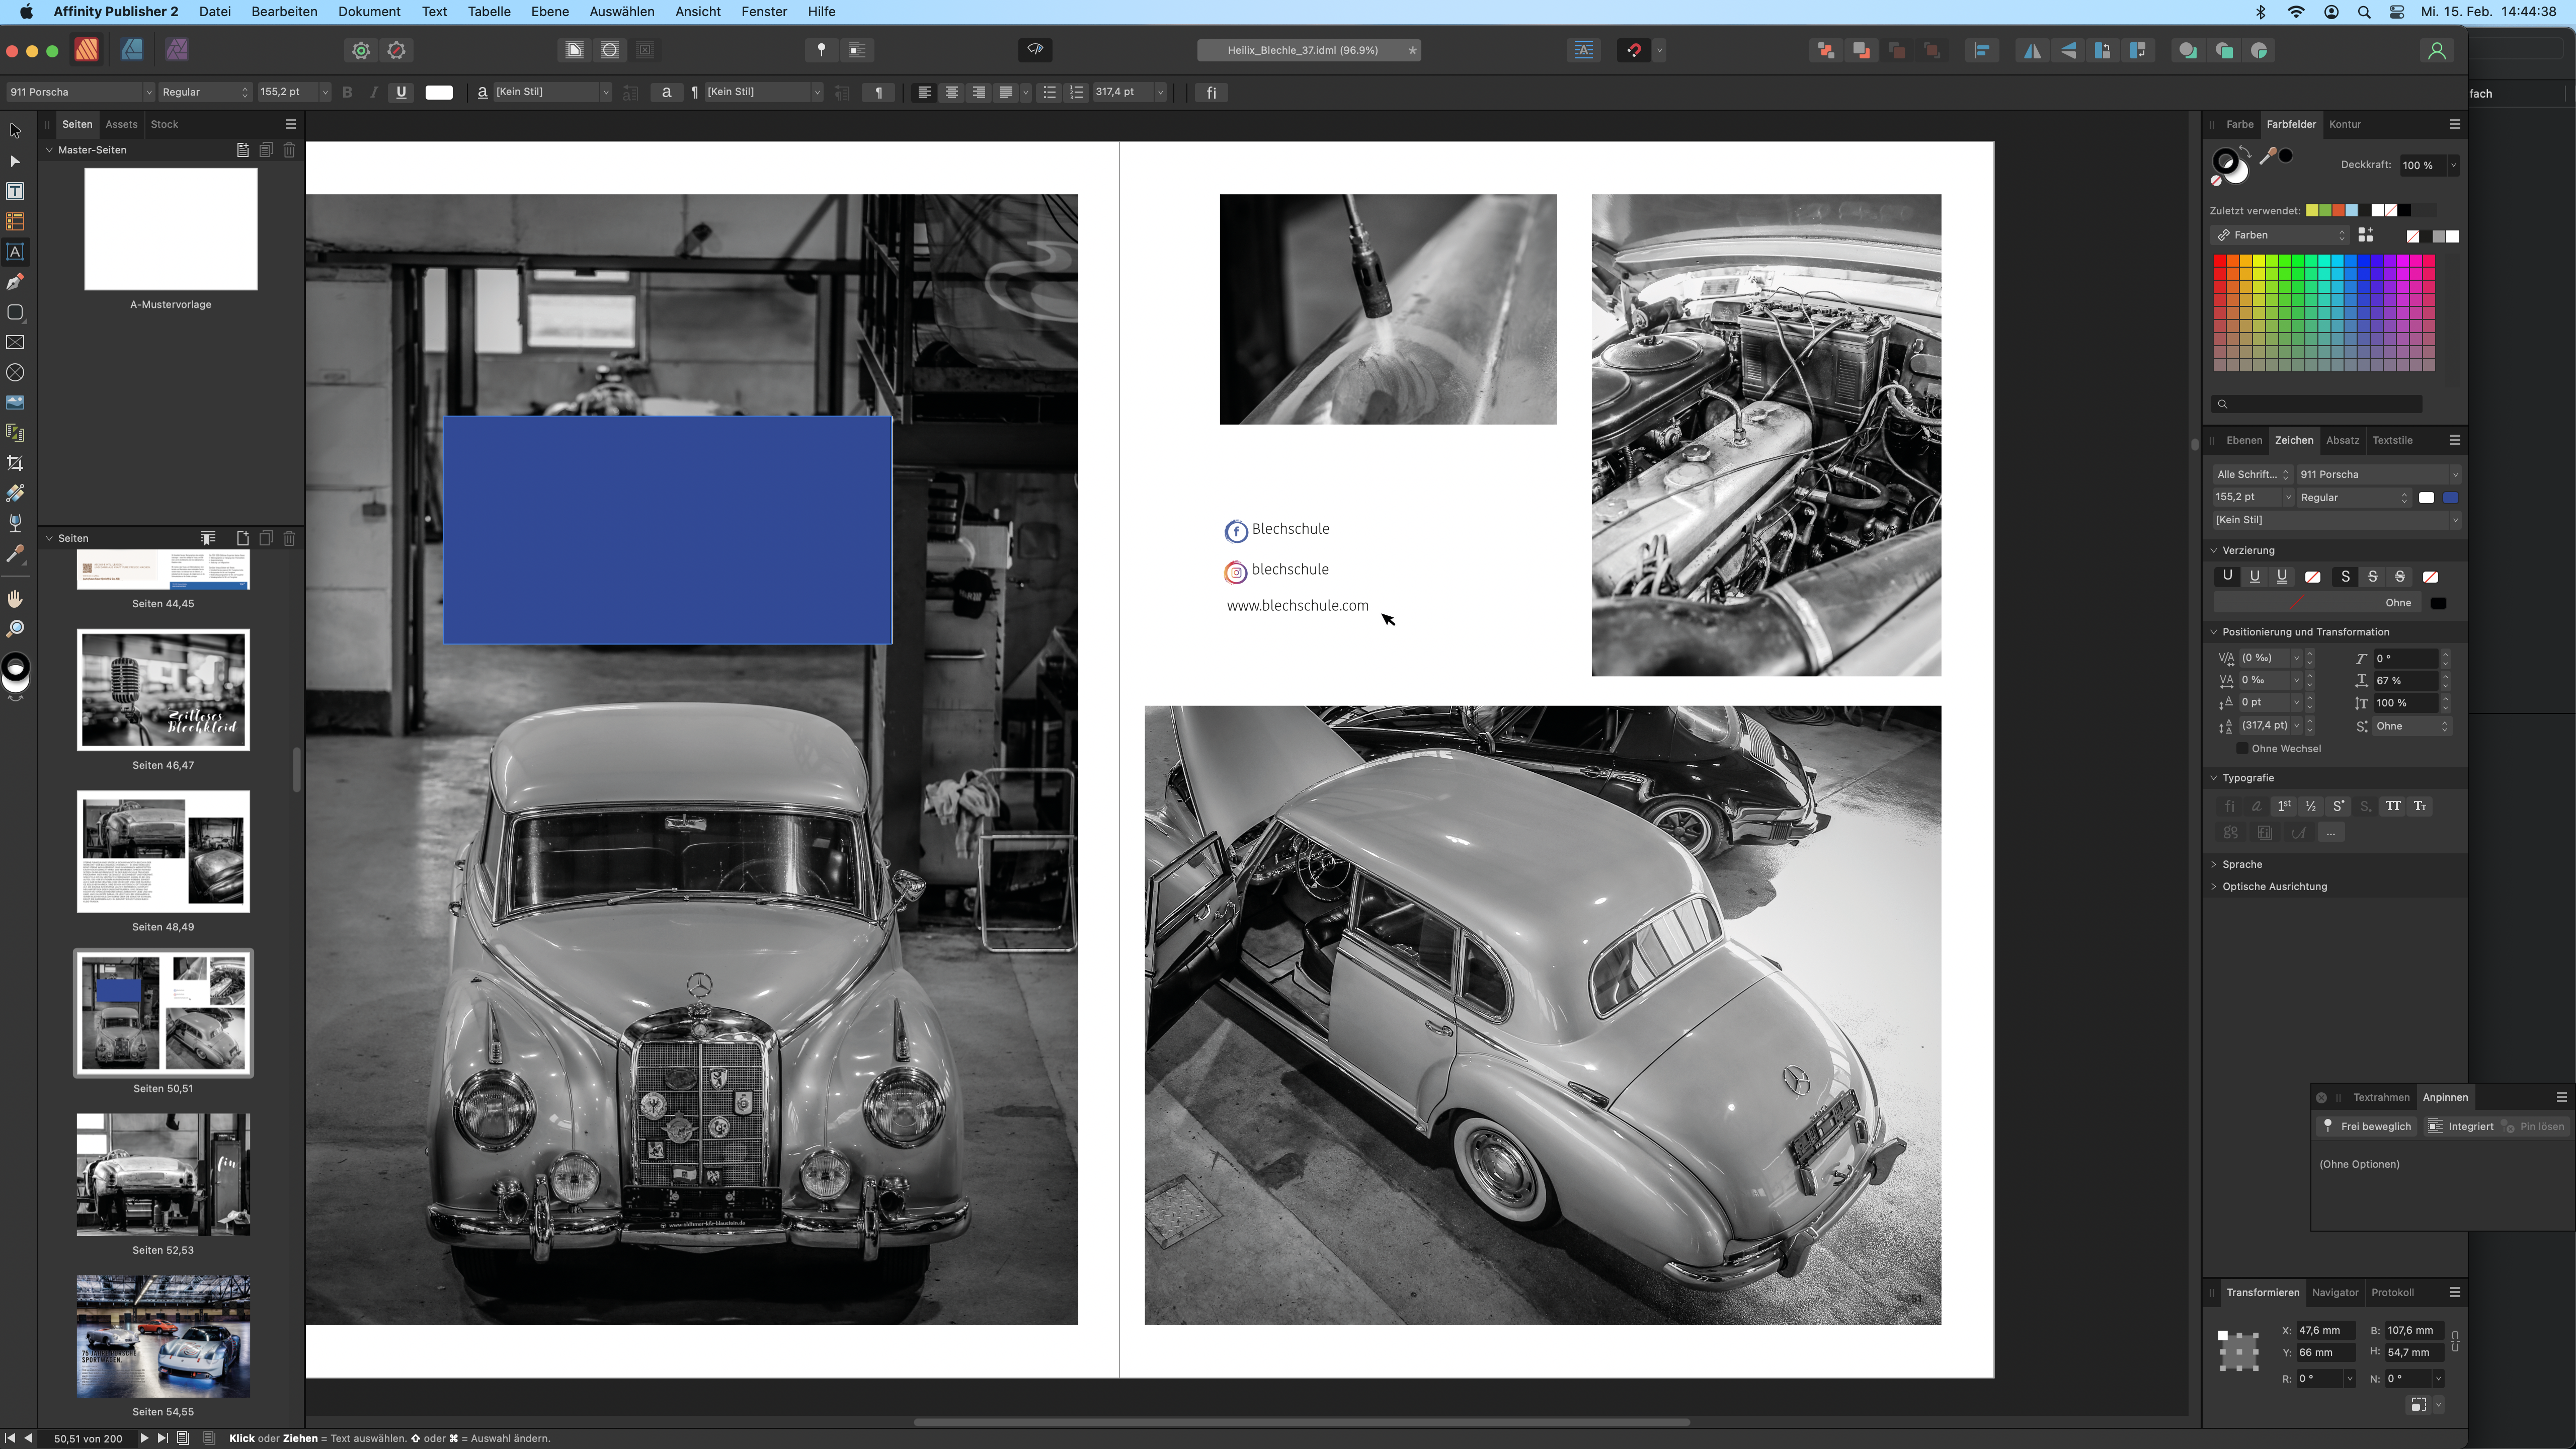
Task: Click the black decoration color swatch
Action: (x=2438, y=603)
